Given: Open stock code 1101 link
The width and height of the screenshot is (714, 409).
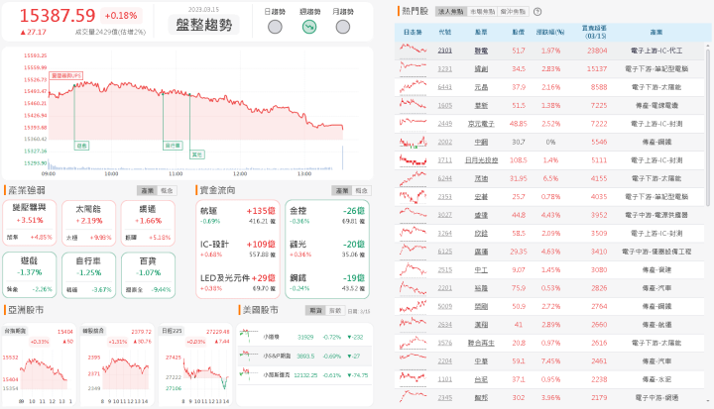Looking at the screenshot, I should pyautogui.click(x=445, y=379).
